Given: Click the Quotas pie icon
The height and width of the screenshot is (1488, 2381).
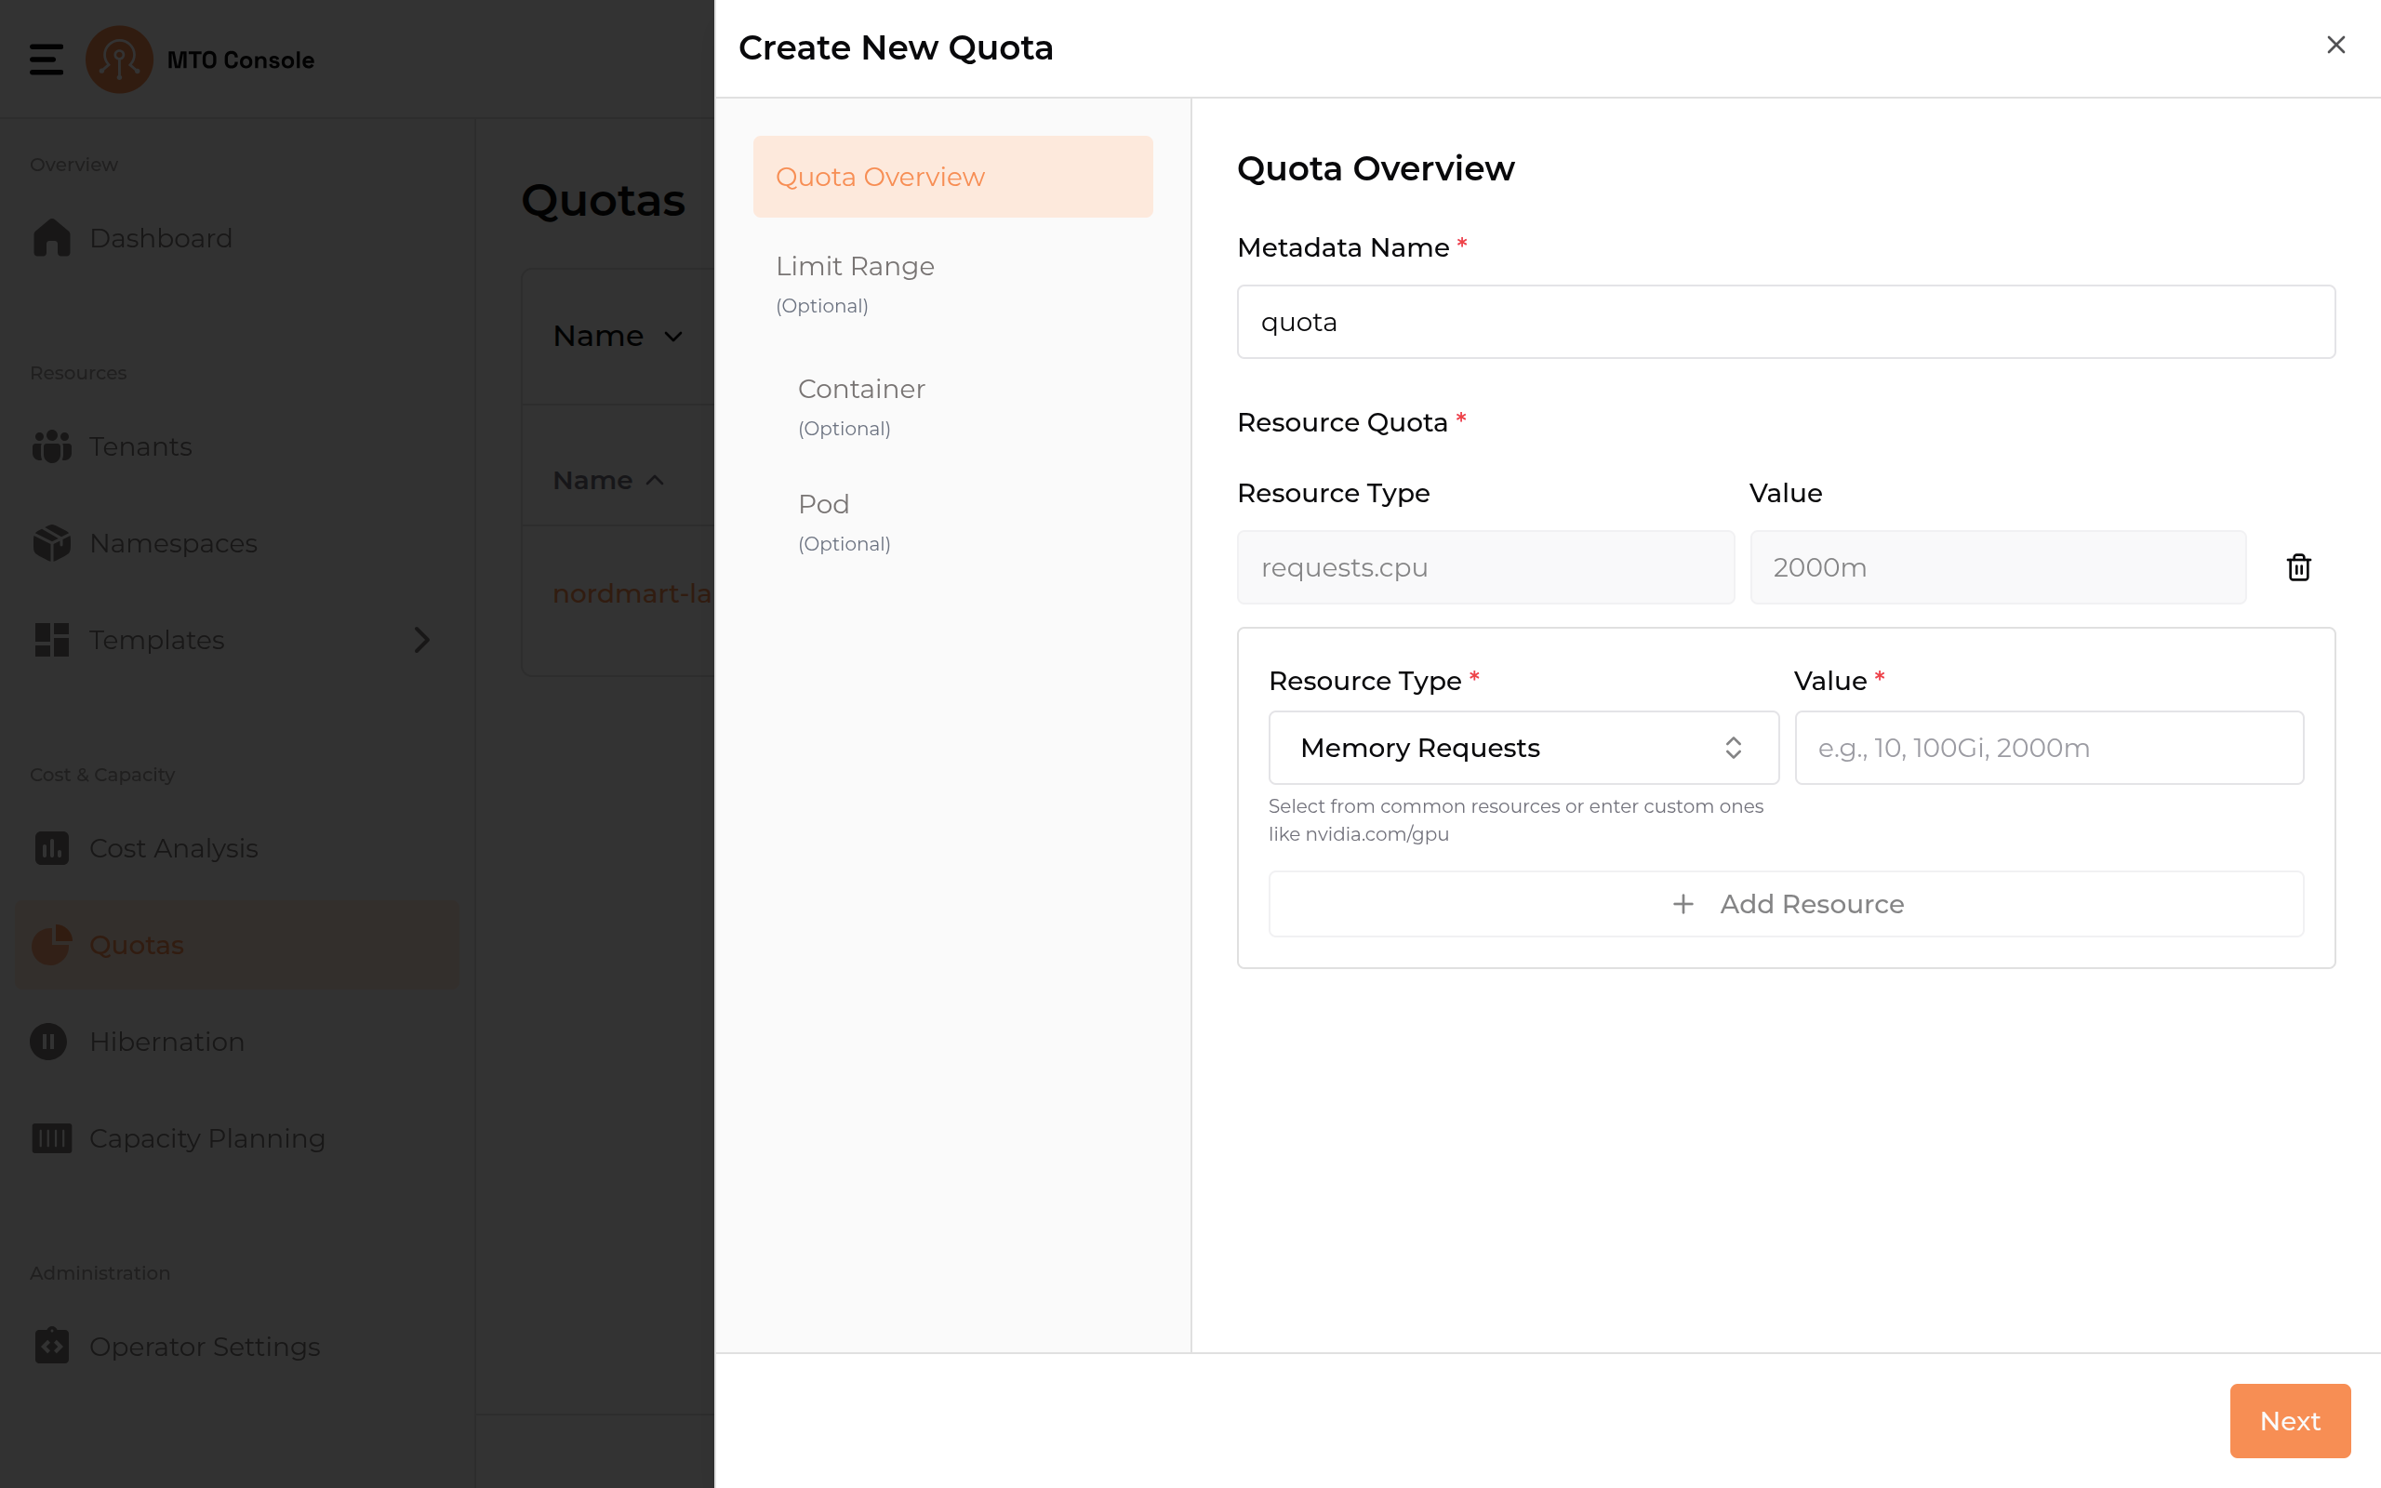Looking at the screenshot, I should [51, 945].
